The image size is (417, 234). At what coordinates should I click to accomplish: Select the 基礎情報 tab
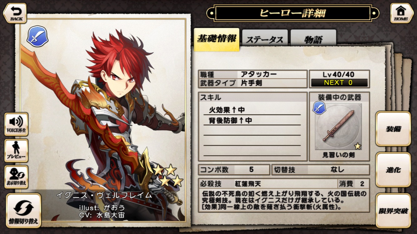(x=217, y=39)
